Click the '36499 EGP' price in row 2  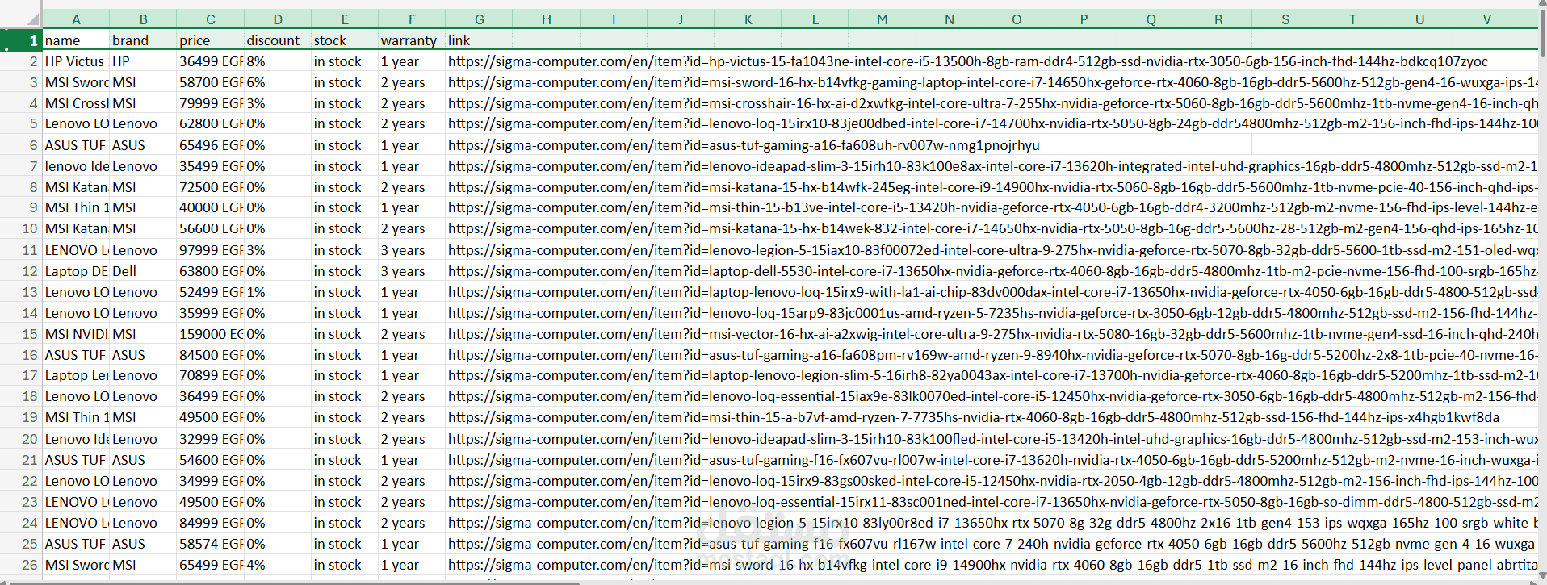pyautogui.click(x=211, y=61)
